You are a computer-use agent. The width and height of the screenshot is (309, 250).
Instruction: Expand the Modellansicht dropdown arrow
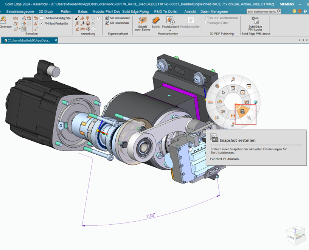point(170,31)
